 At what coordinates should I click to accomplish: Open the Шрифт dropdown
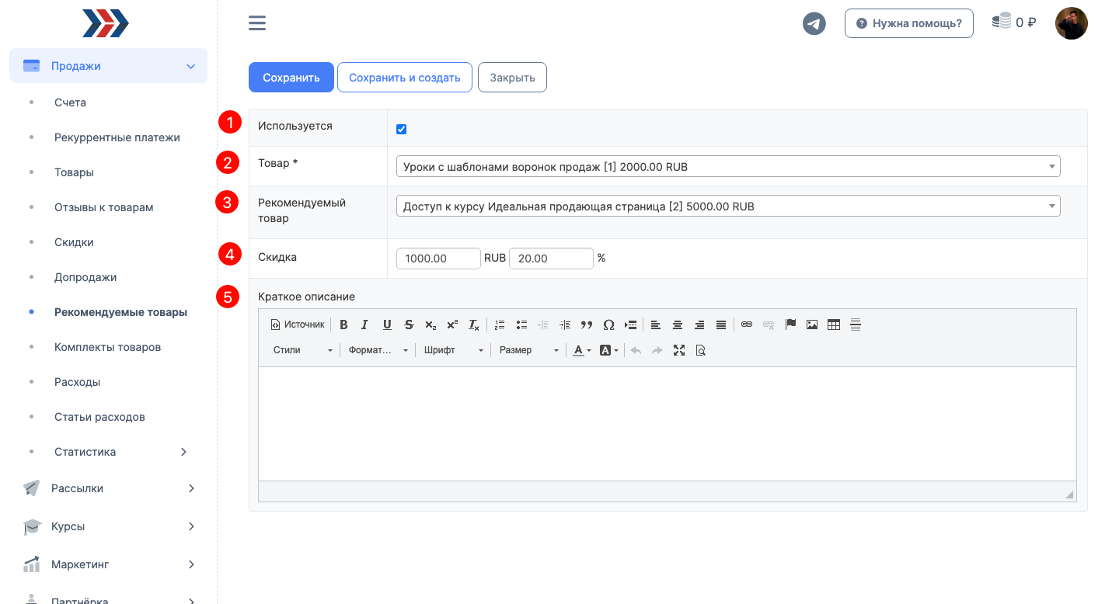point(453,350)
